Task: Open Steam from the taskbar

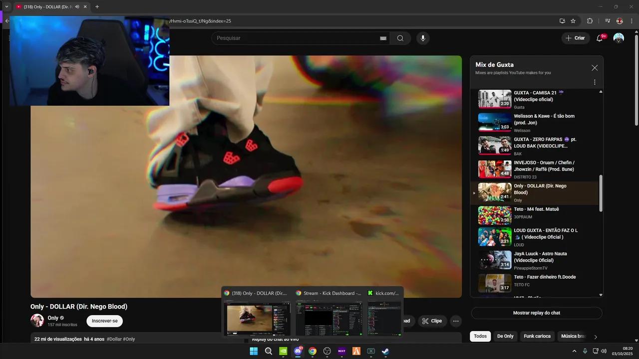Action: [385, 351]
